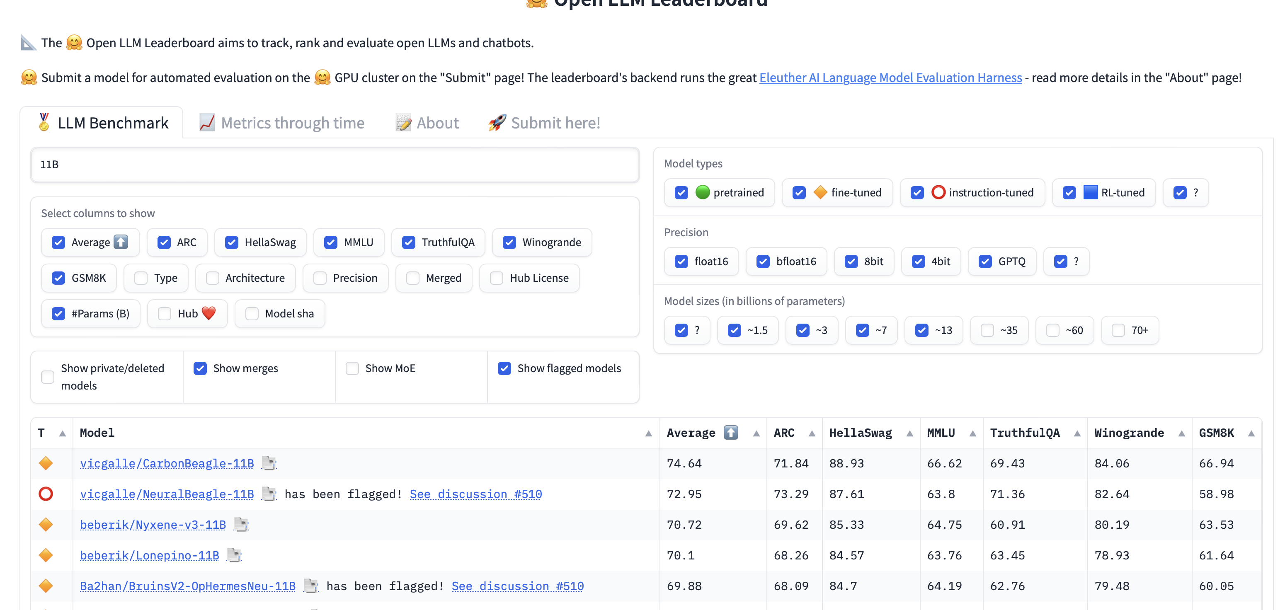The image size is (1285, 610).
Task: Open See discussion #510 for NeuralBeagle
Action: [x=475, y=494]
